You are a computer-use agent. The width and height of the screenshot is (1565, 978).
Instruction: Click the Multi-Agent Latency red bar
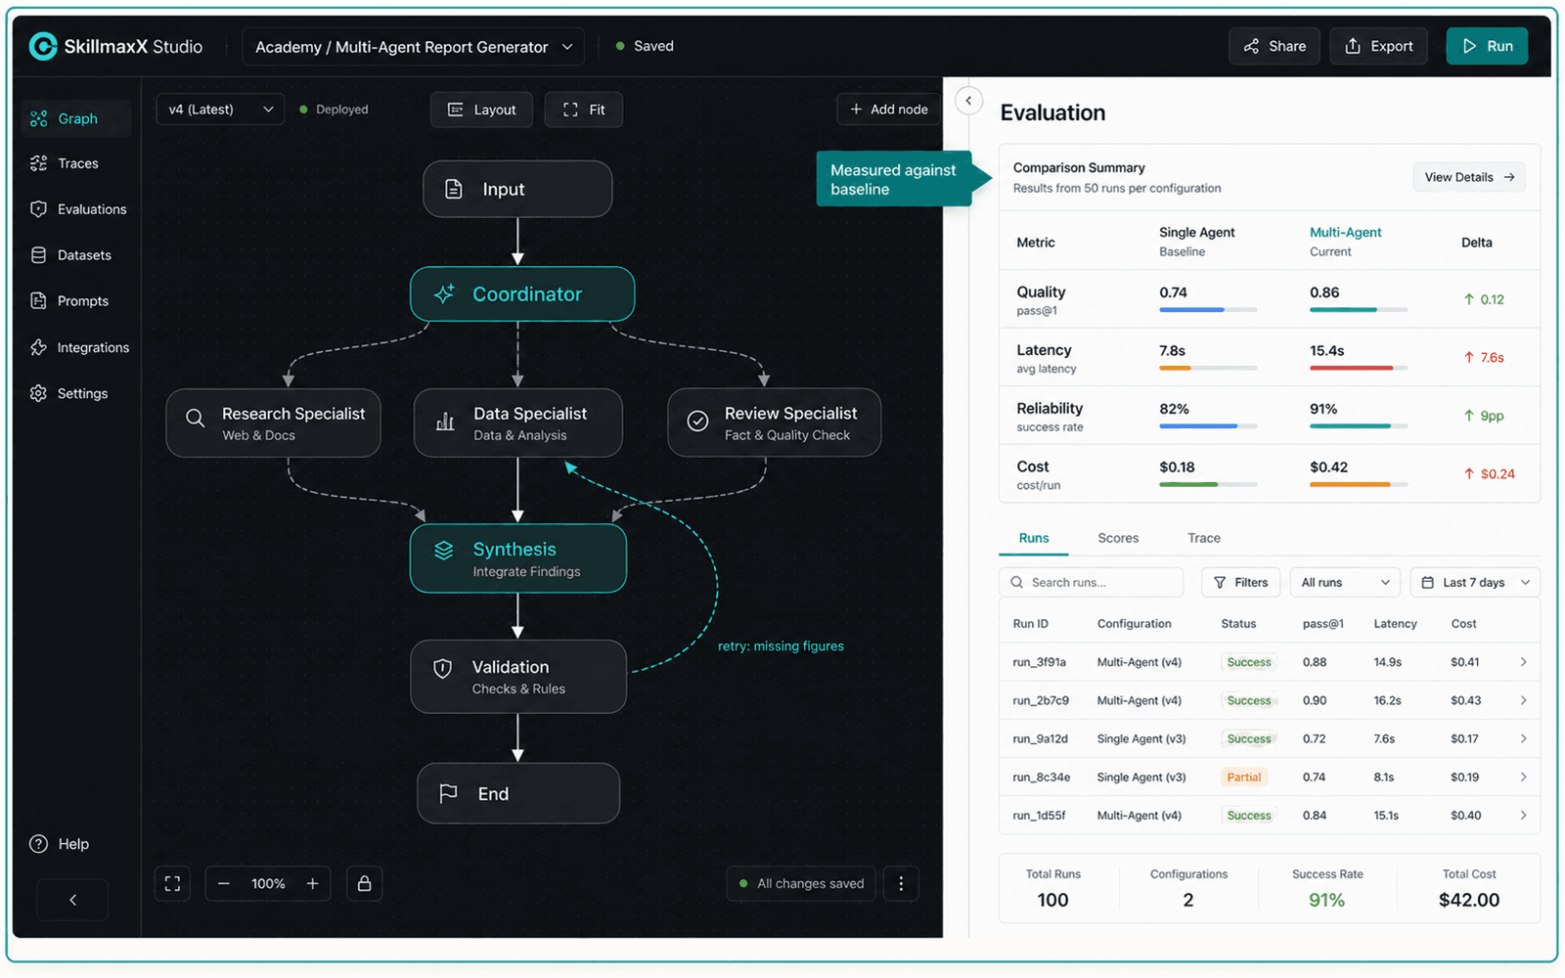1352,368
